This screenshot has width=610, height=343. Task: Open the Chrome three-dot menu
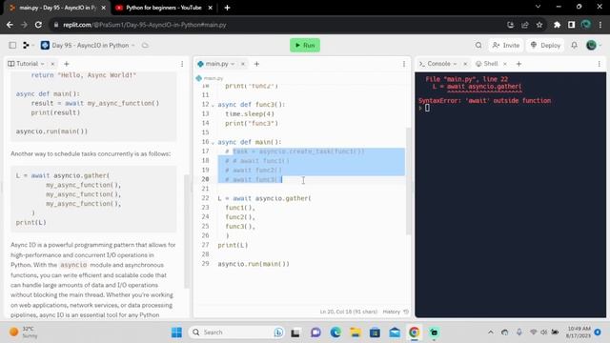600,25
